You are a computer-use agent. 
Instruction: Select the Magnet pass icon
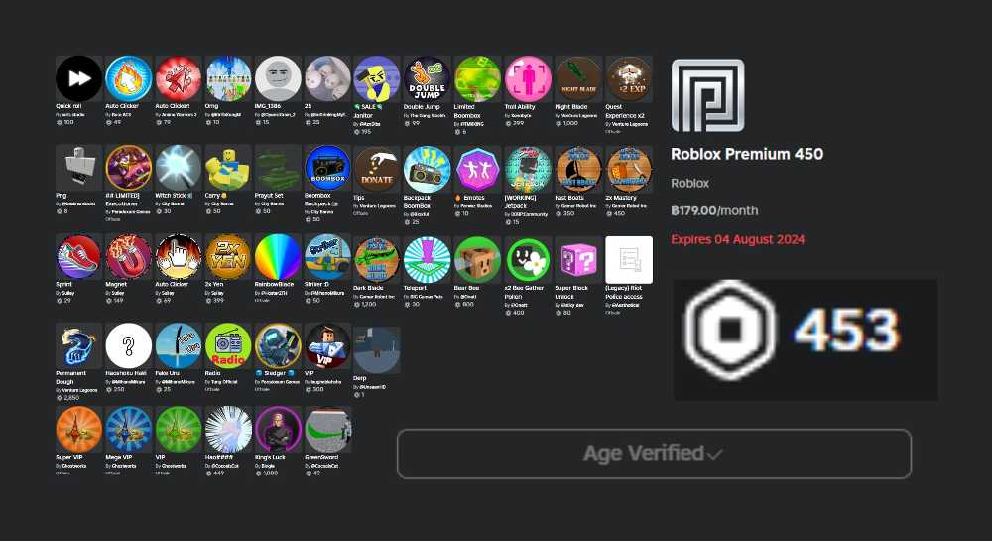click(128, 257)
